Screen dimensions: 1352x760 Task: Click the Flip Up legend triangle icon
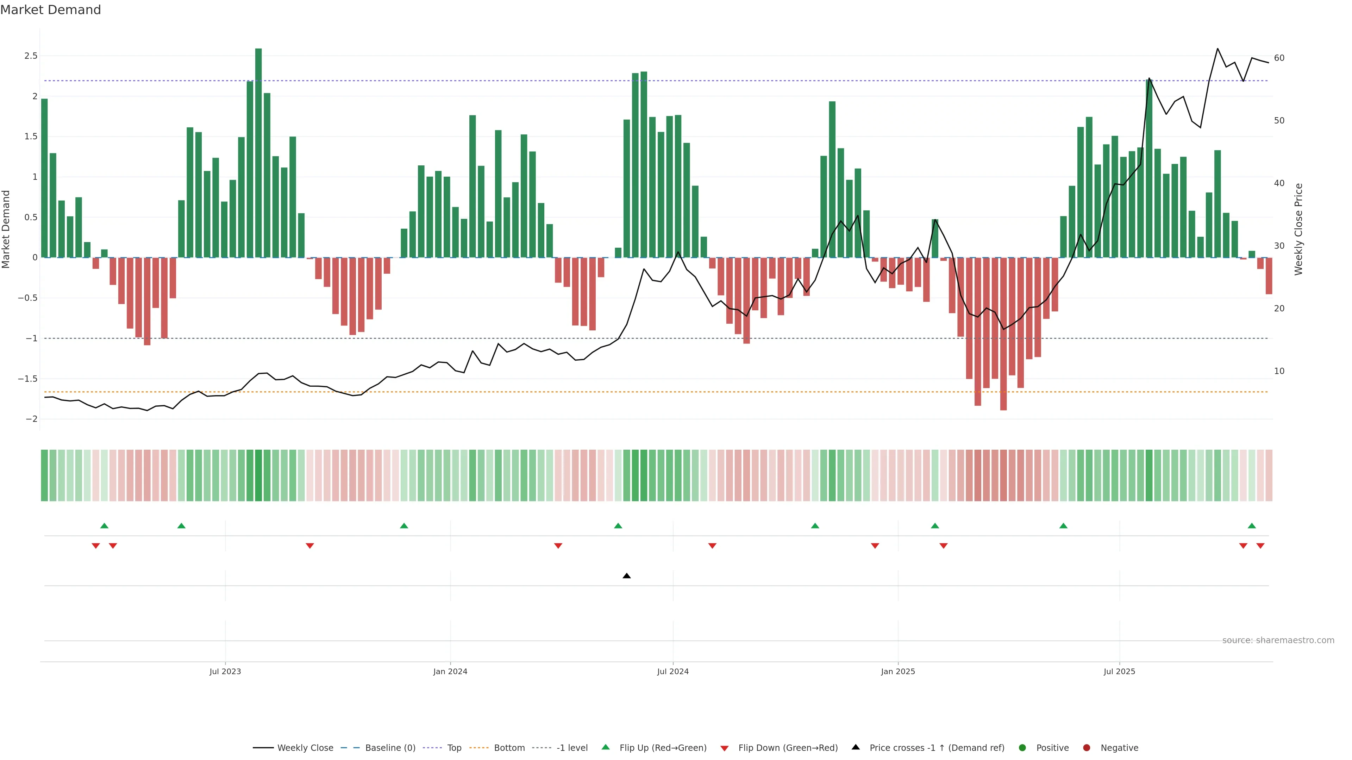(x=605, y=747)
